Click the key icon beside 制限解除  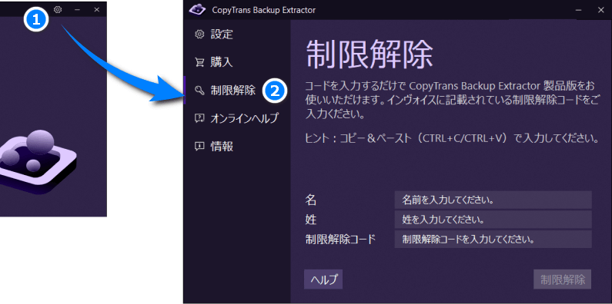[199, 91]
